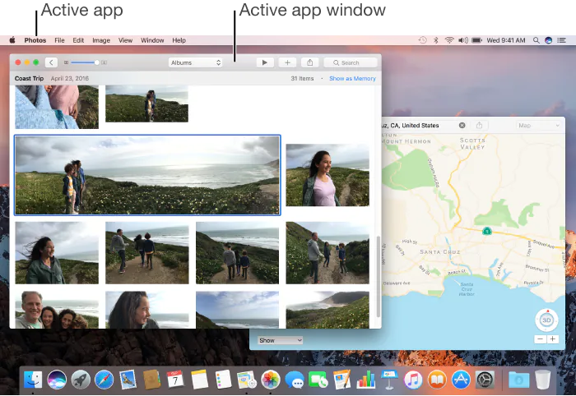Open App Store from the Dock
This screenshot has width=576, height=396.
(461, 379)
